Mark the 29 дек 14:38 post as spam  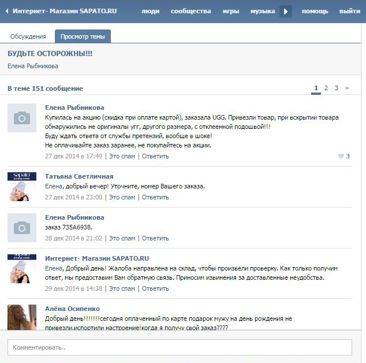(122, 288)
